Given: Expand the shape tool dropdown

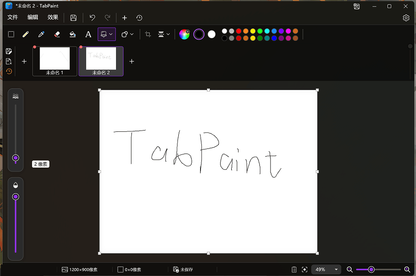Looking at the screenshot, I should [x=132, y=34].
